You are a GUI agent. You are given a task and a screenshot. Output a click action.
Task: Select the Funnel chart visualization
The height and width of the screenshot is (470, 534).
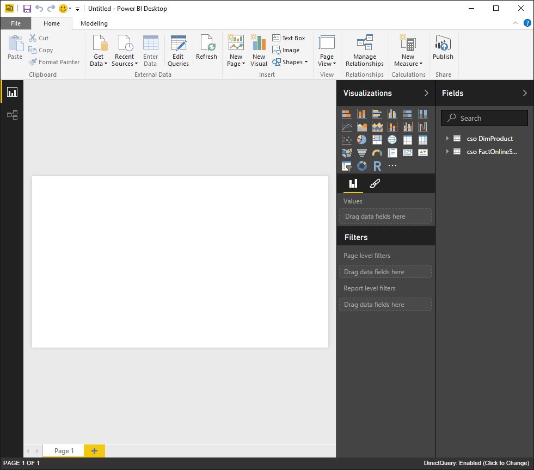pos(362,152)
